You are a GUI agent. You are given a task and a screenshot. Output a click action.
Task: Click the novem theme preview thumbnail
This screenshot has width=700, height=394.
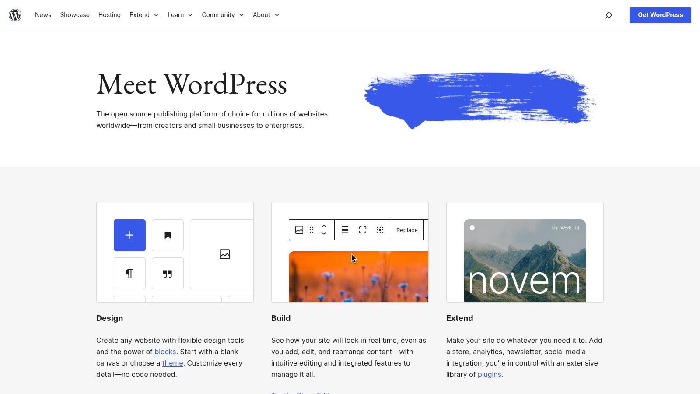525,260
